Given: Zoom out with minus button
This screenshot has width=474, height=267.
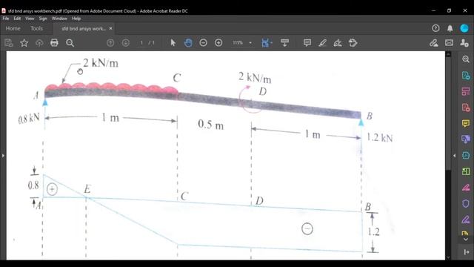Looking at the screenshot, I should click(x=203, y=43).
